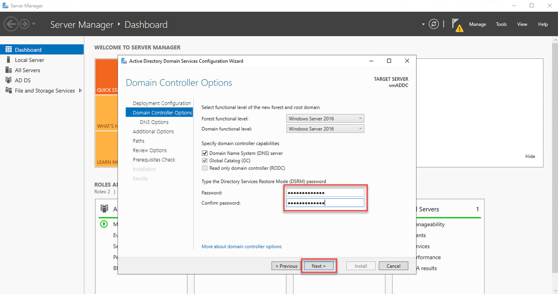Click the Refresh icon in header

pyautogui.click(x=433, y=24)
